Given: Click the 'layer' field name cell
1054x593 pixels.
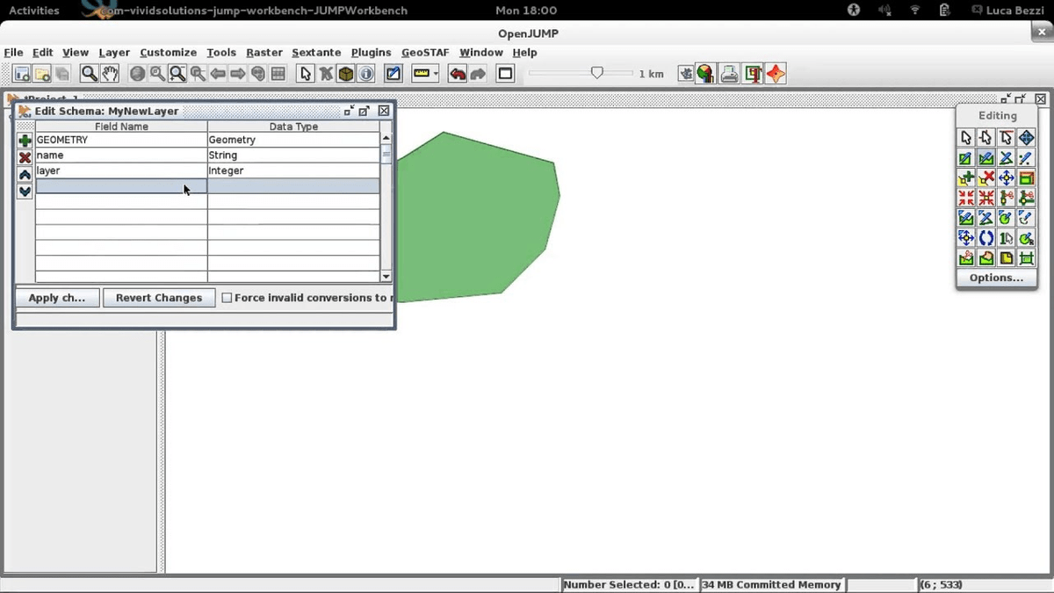Looking at the screenshot, I should (x=121, y=170).
